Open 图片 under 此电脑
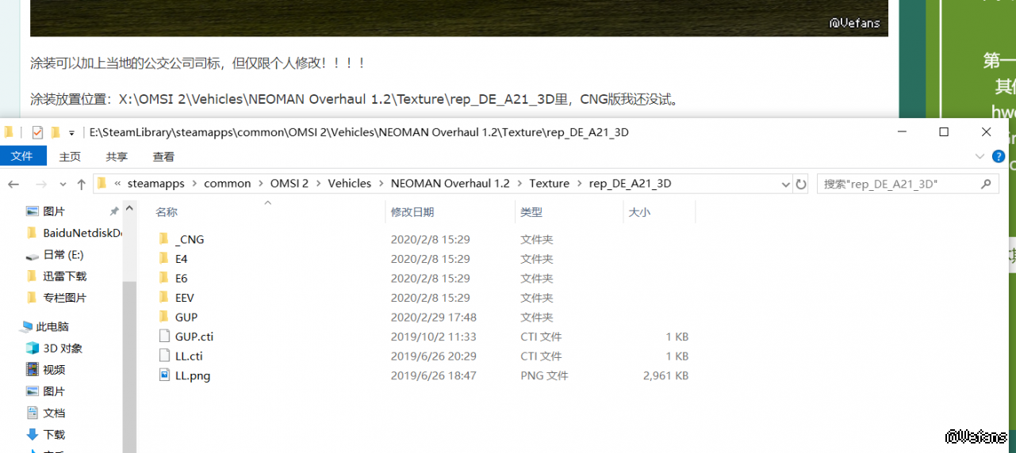This screenshot has width=1016, height=453. [x=54, y=391]
